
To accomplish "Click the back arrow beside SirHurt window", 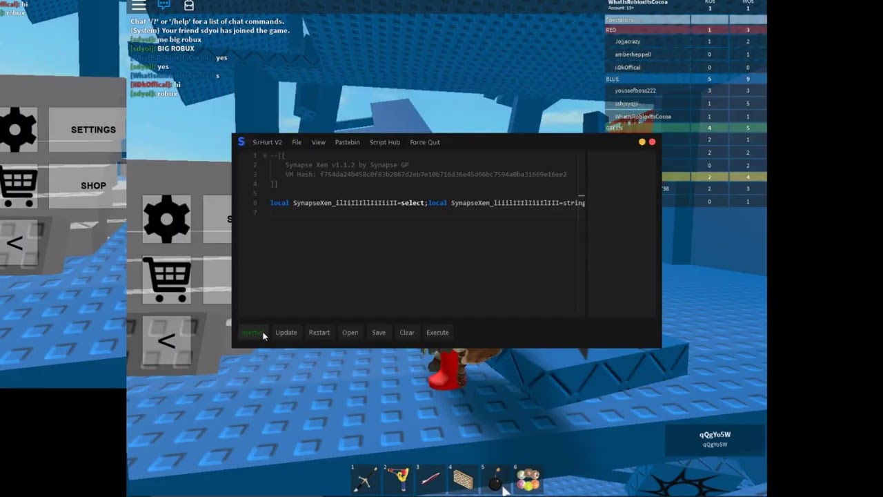I will pos(166,341).
